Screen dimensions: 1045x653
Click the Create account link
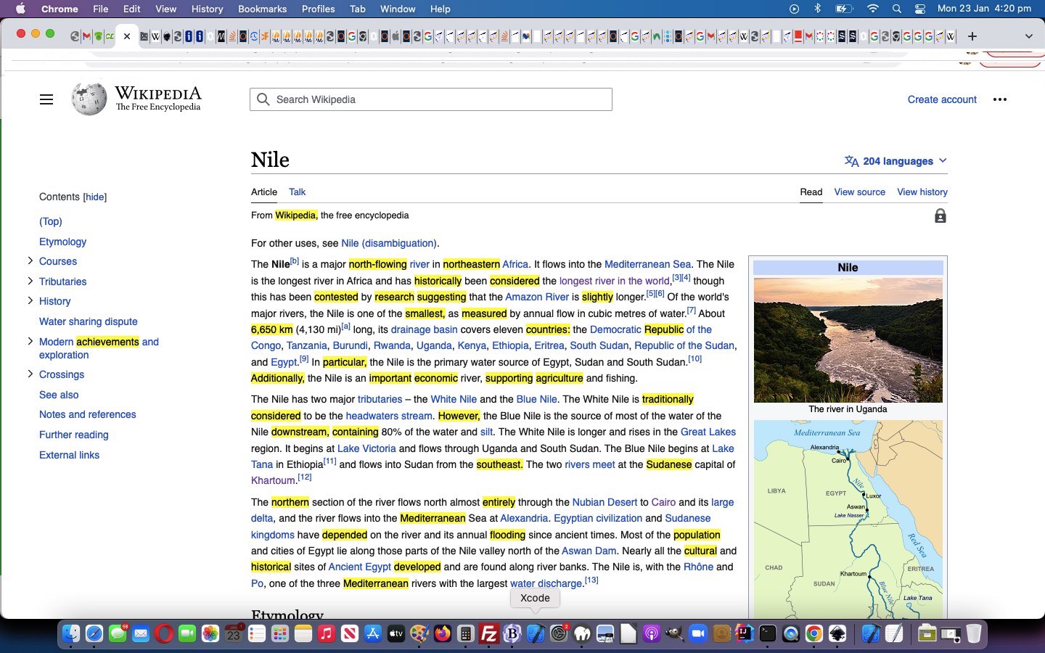point(942,99)
